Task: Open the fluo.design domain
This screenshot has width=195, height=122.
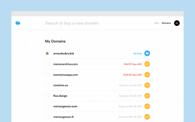Action: 60,96
